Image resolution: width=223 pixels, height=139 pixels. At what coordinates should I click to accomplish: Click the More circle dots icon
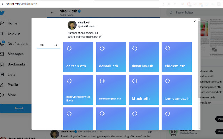[2, 95]
